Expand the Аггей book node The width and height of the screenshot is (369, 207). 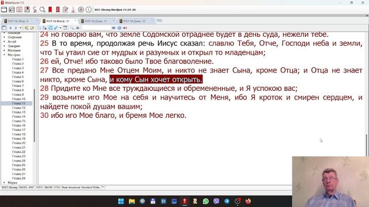coord(4,41)
